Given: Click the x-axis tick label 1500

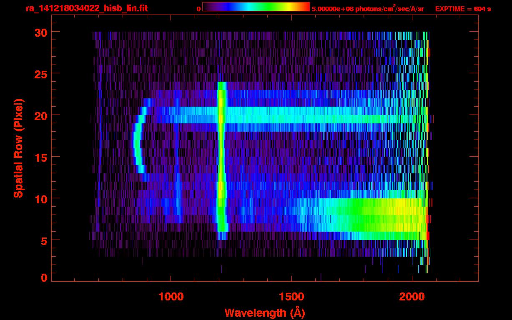Looking at the screenshot, I should pos(291,296).
